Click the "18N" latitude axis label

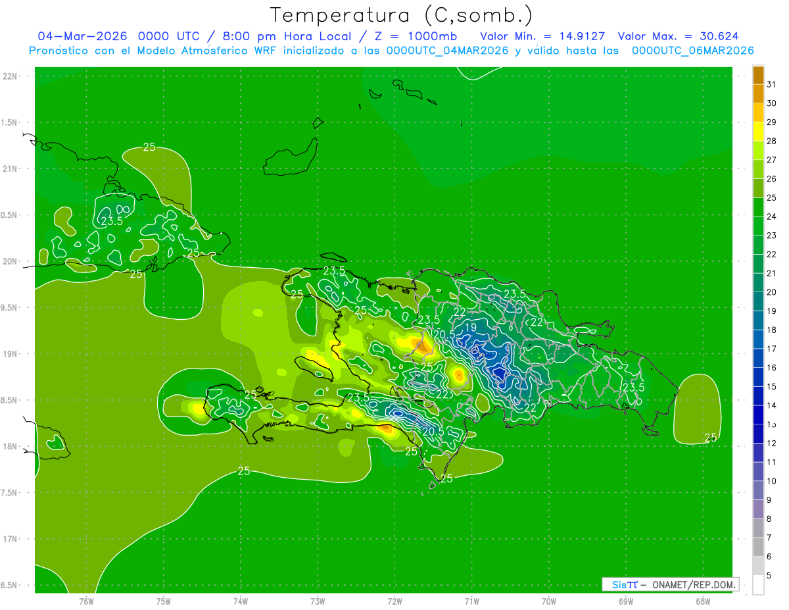click(x=11, y=446)
